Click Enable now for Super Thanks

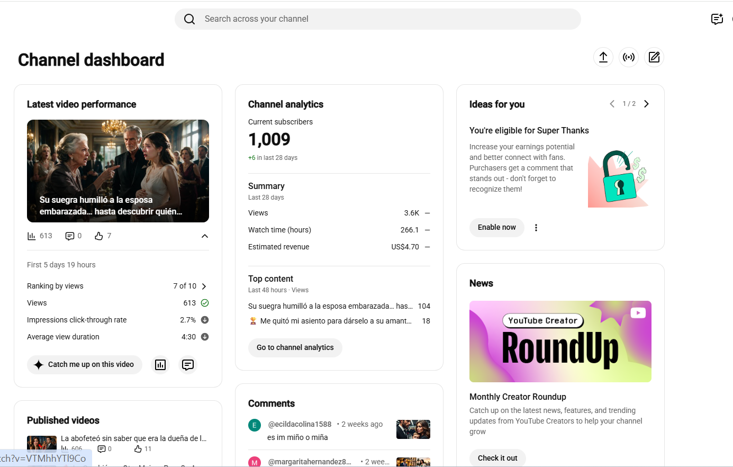[497, 228]
